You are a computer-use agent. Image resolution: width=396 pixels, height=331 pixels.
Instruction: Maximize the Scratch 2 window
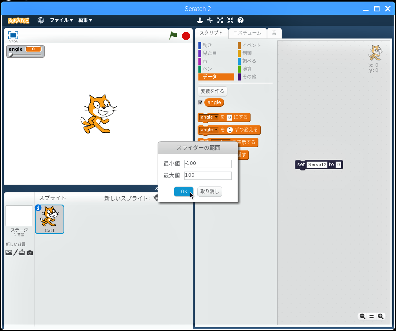(x=376, y=9)
